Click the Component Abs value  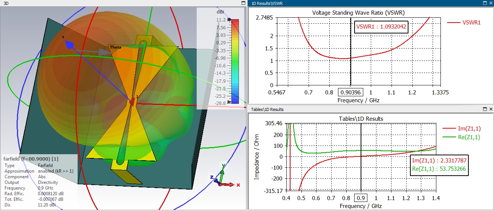click(x=42, y=177)
